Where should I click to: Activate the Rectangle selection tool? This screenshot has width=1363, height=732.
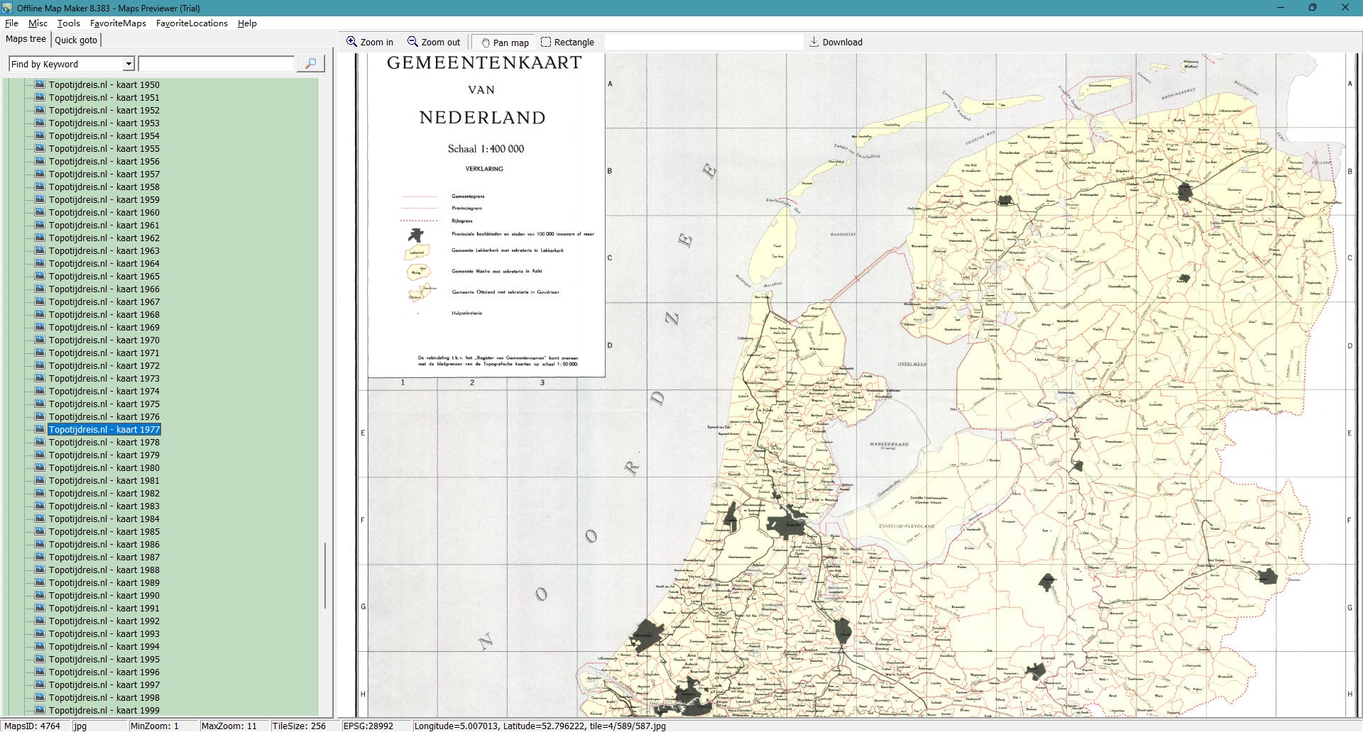pyautogui.click(x=567, y=43)
